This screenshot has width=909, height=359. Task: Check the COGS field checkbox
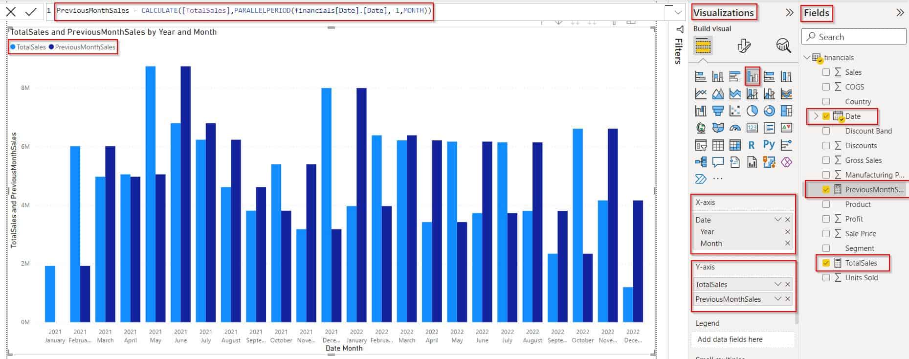(x=826, y=87)
